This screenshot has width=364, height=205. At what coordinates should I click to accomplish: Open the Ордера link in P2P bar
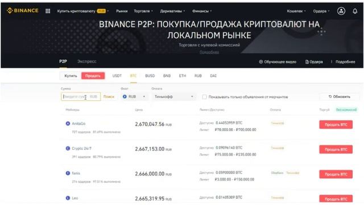314,62
